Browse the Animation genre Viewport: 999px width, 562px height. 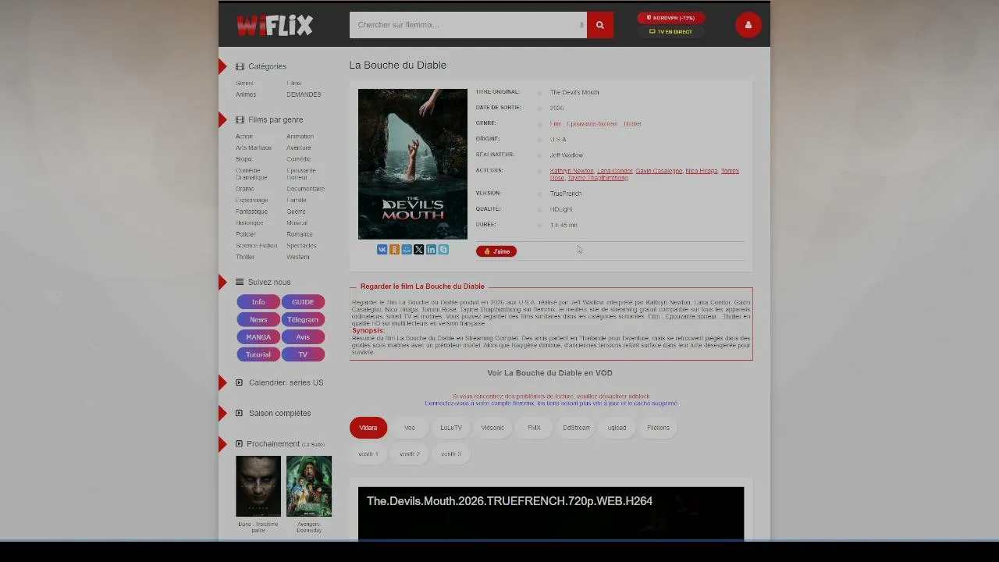click(x=300, y=137)
